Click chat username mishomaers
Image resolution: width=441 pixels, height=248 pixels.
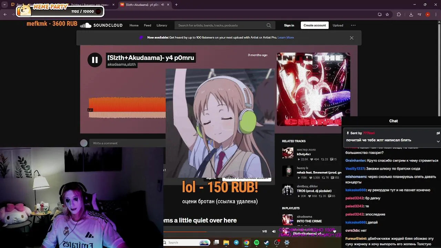click(x=356, y=177)
